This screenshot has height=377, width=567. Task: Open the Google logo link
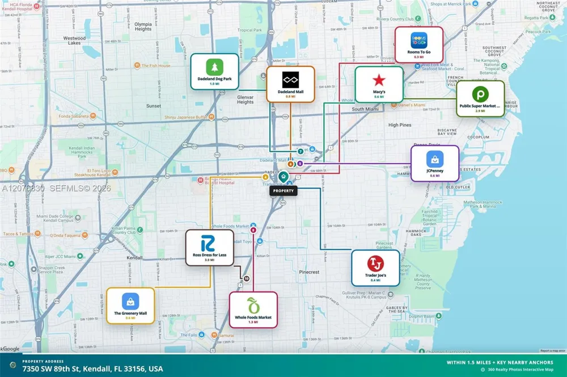coord(10,349)
